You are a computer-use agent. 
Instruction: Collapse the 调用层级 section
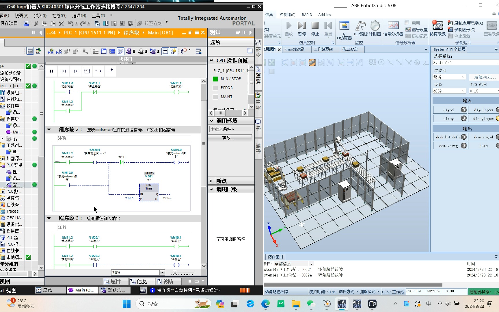[x=211, y=189]
